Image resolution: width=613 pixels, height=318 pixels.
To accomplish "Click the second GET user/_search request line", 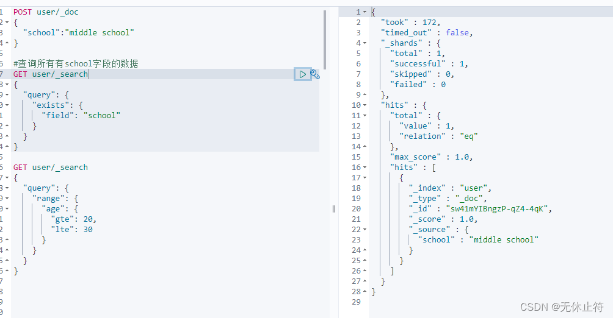I will 51,168.
